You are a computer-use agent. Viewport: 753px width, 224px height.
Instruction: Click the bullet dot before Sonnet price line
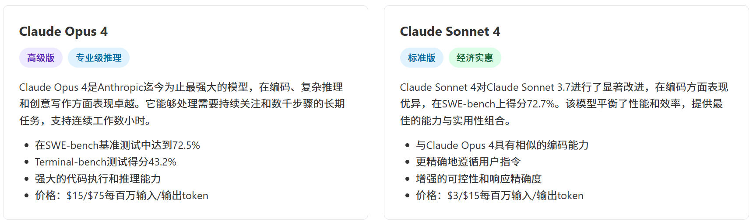tap(408, 196)
